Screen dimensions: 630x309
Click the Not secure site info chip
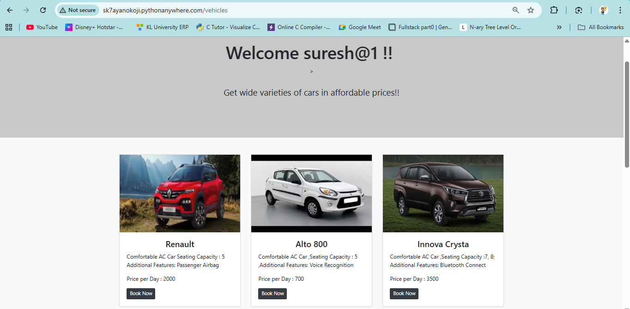(x=78, y=10)
